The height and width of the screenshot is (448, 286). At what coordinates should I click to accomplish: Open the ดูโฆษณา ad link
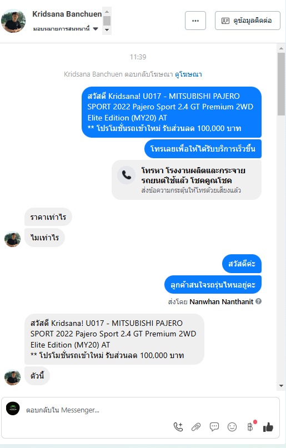pos(188,74)
